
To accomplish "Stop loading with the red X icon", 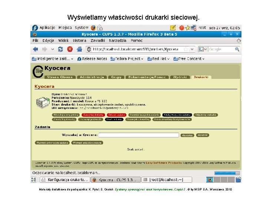I will pos(70,49).
